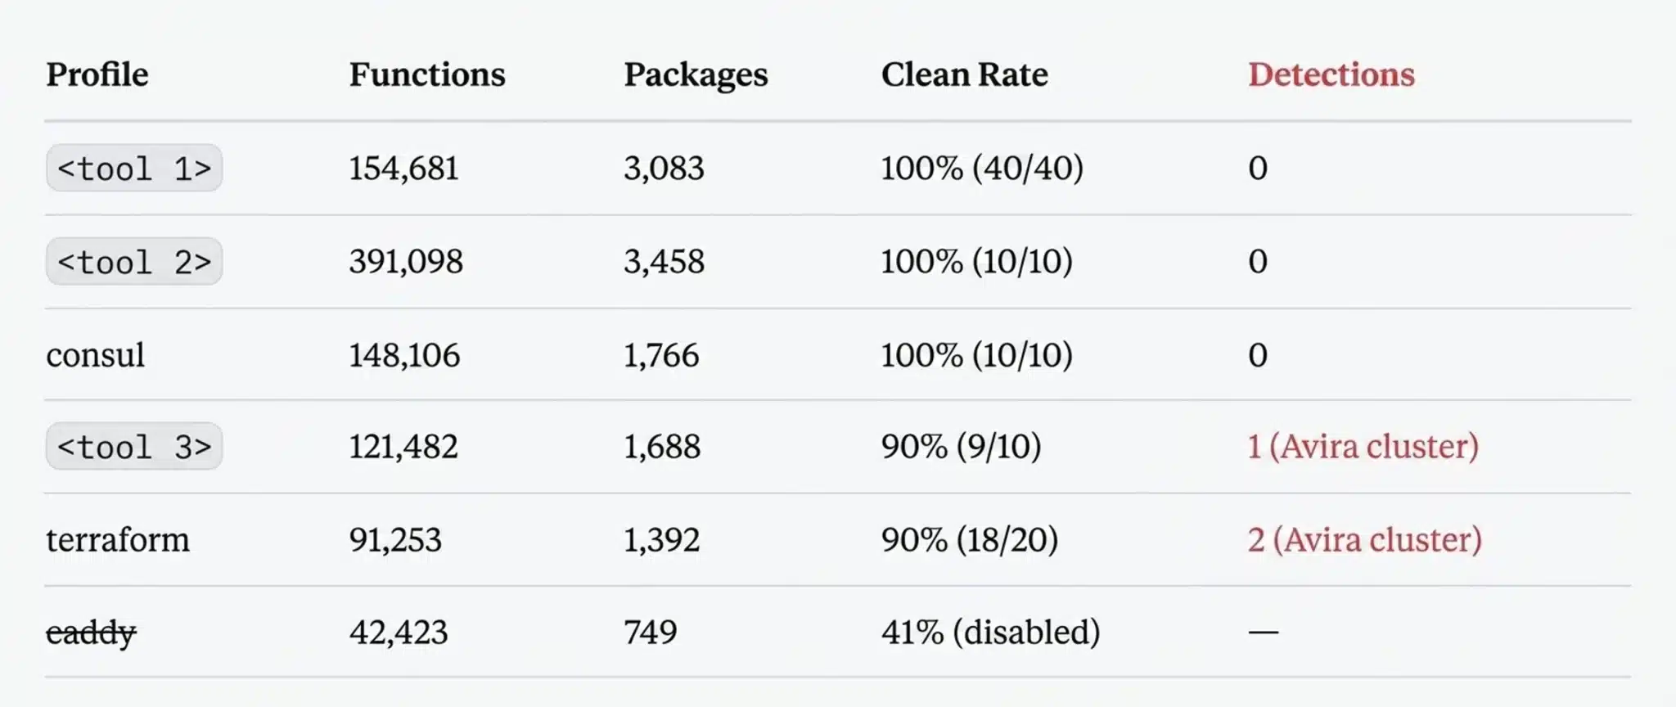1676x707 pixels.
Task: Select the <tool 3> code badge
Action: pos(134,447)
